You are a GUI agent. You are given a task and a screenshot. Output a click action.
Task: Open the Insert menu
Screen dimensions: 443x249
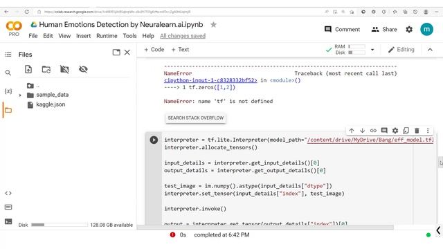click(x=83, y=36)
